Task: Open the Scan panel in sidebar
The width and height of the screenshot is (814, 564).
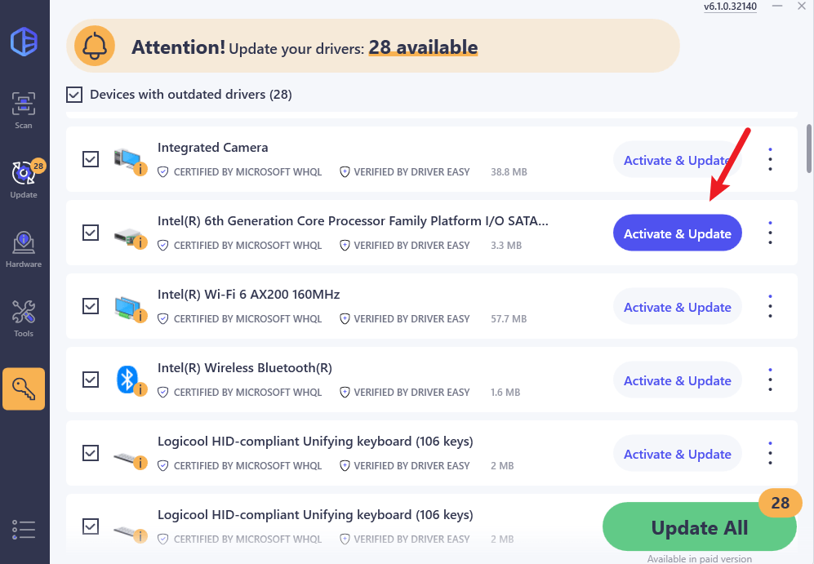Action: click(24, 110)
